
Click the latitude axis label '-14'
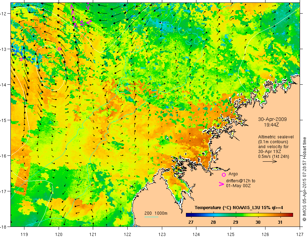click(3, 85)
